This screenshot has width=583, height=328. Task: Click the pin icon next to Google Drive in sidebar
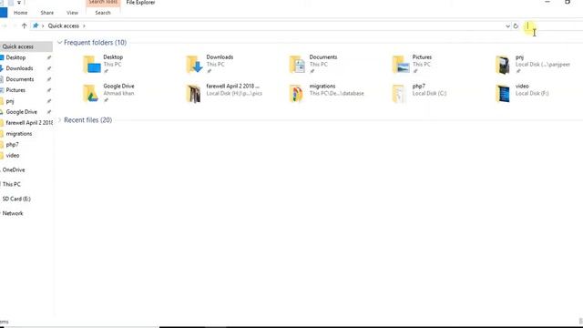48,112
